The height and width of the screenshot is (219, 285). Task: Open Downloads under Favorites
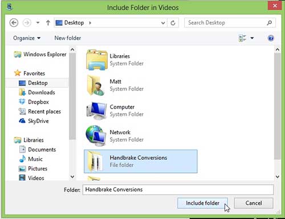coord(42,92)
